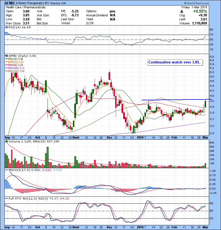Click the MA(20) 3.45 legend entry
The height and width of the screenshot is (230, 221).
tap(14, 59)
